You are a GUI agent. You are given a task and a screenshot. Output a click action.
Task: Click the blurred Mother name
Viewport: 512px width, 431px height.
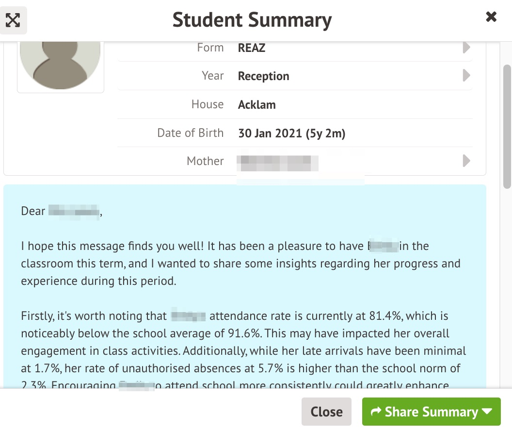pyautogui.click(x=277, y=162)
